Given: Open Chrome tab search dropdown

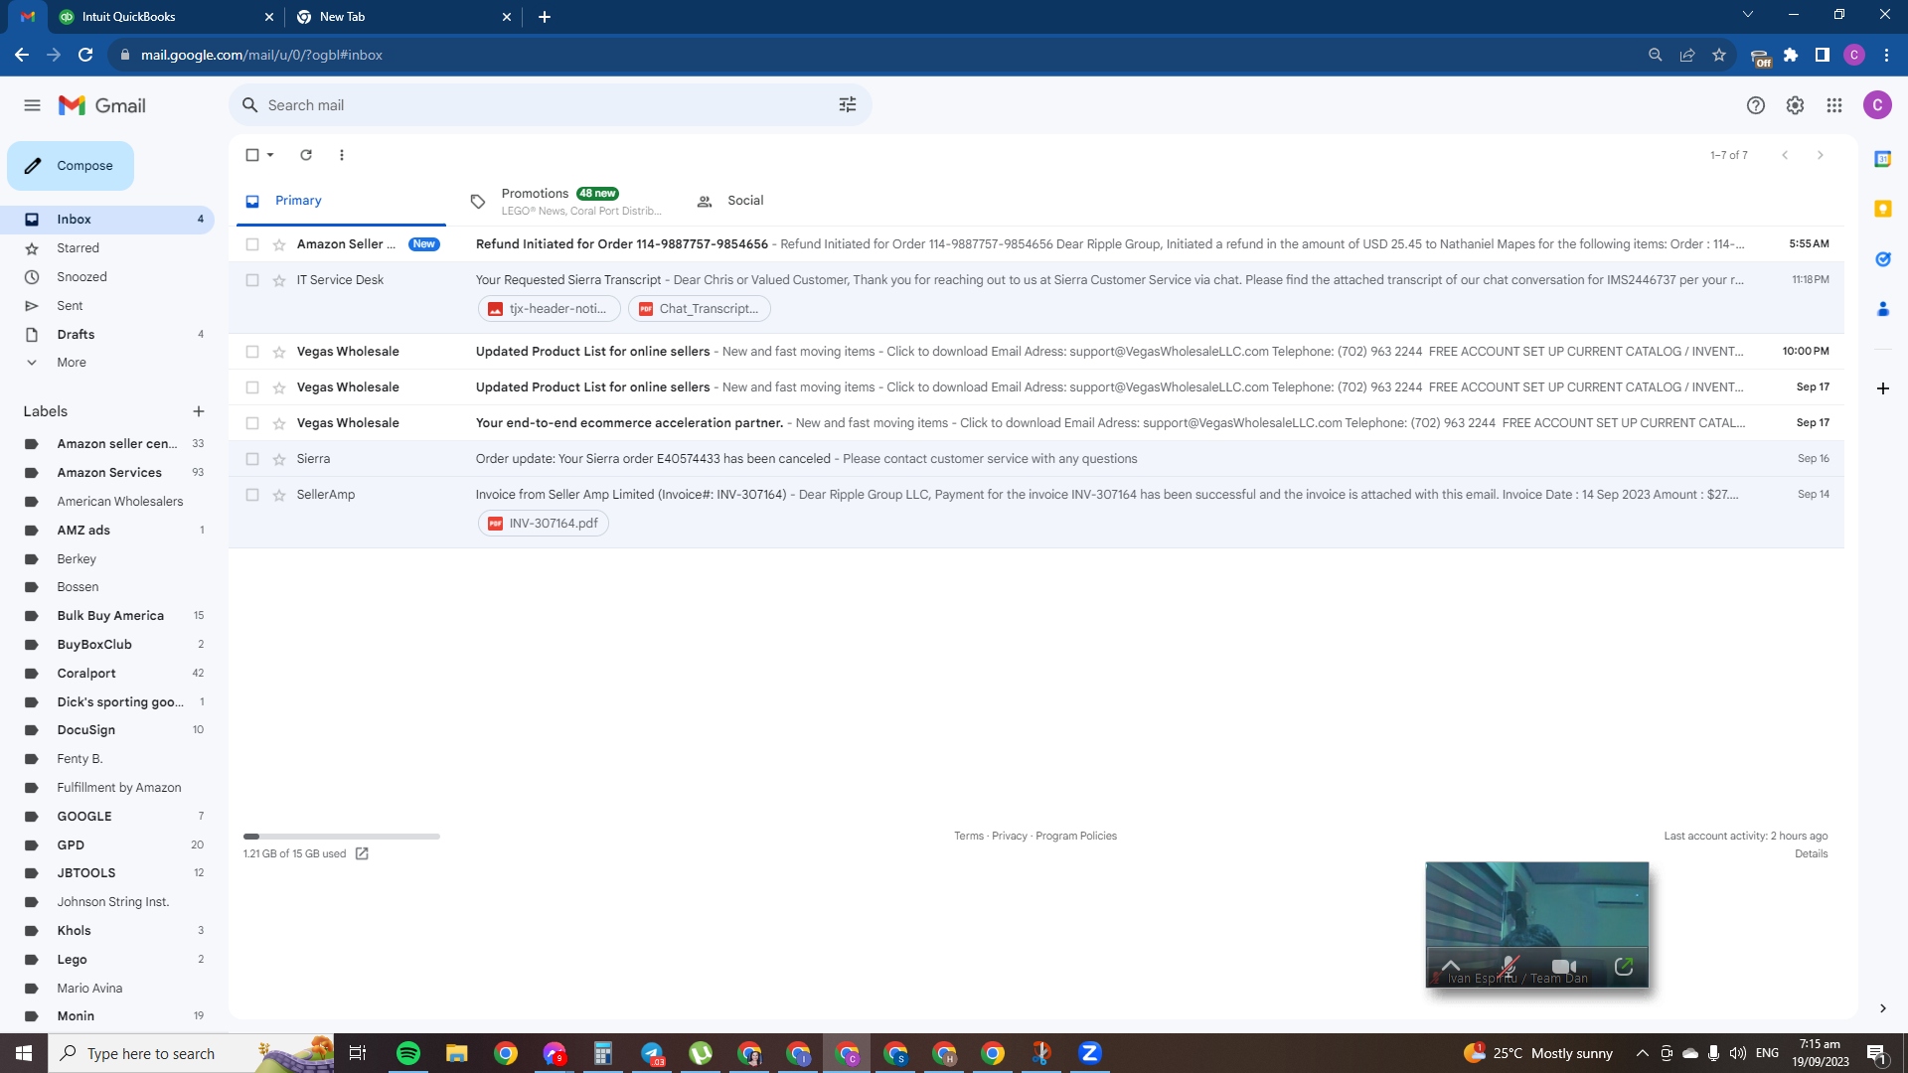Looking at the screenshot, I should coord(1748,15).
